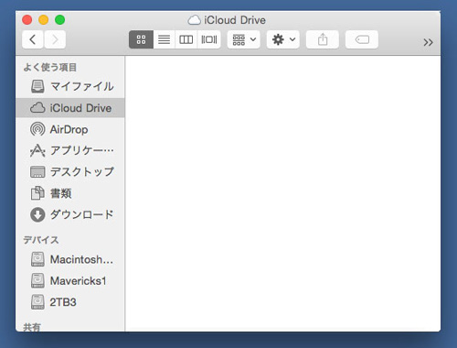Click the マイファイル drawer icon
The height and width of the screenshot is (348, 457).
37,86
